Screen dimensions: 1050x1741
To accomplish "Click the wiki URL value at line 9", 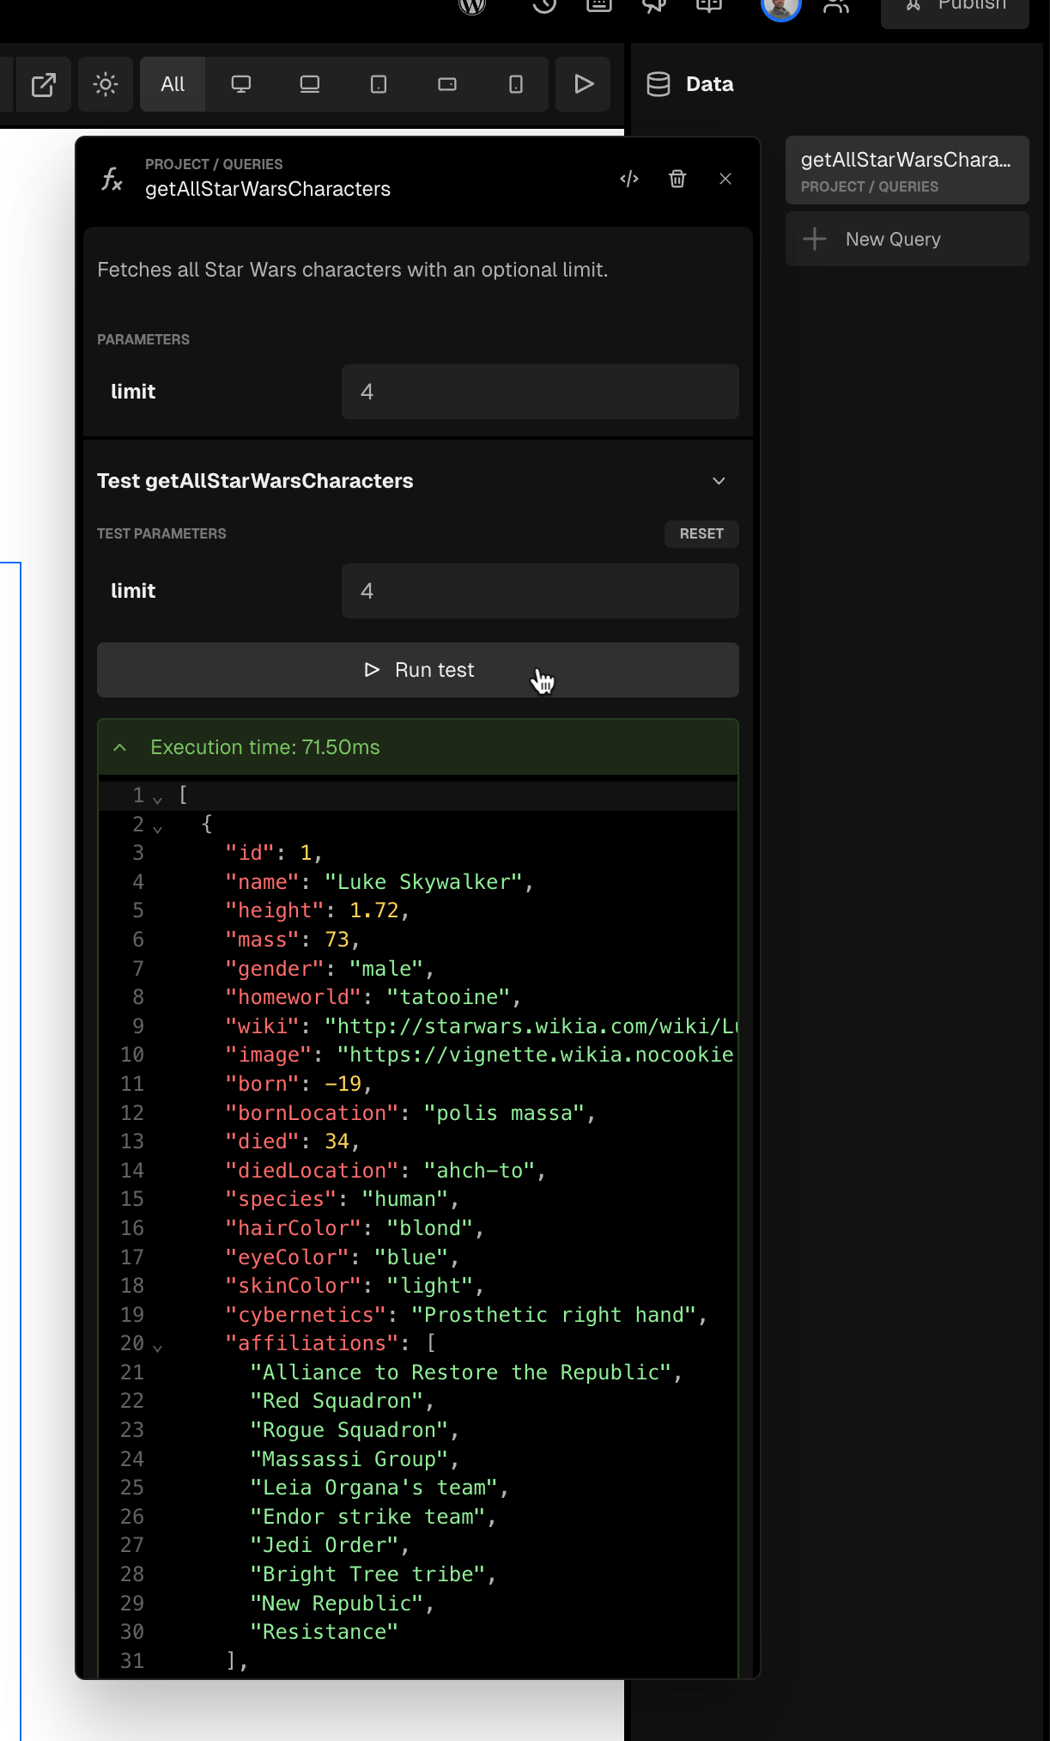I will (531, 1026).
